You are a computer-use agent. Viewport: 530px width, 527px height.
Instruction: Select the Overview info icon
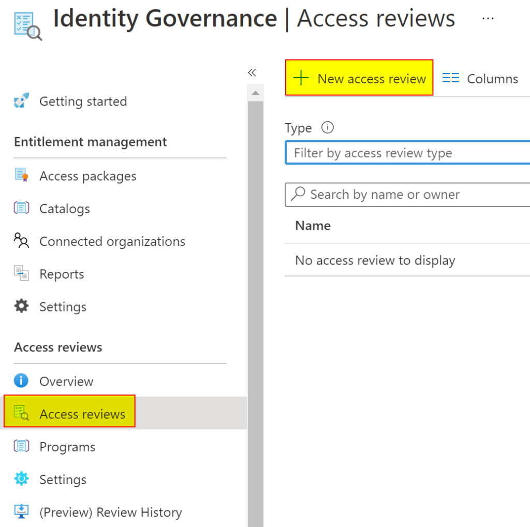coord(21,380)
